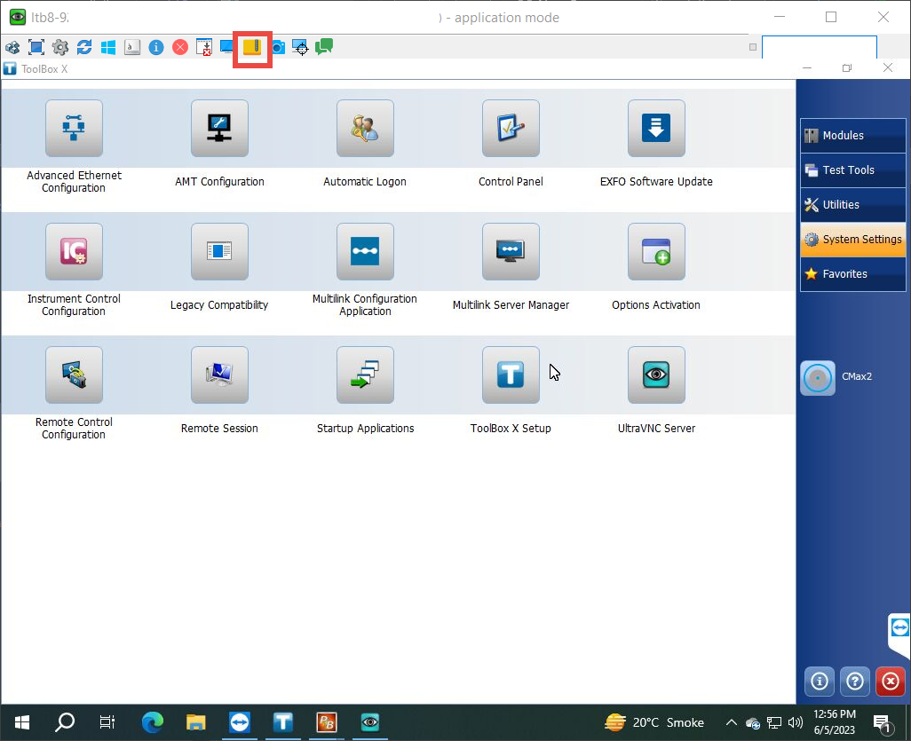The height and width of the screenshot is (741, 911).
Task: Send Start key with Windows logo toolbar icon
Action: [108, 47]
